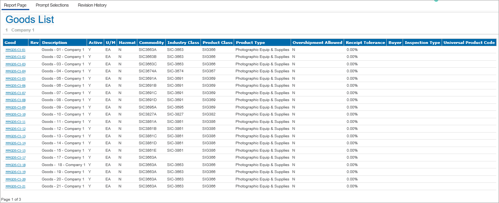Open good MMGDS-C1-07 details
This screenshot has height=203, width=499.
click(x=16, y=93)
